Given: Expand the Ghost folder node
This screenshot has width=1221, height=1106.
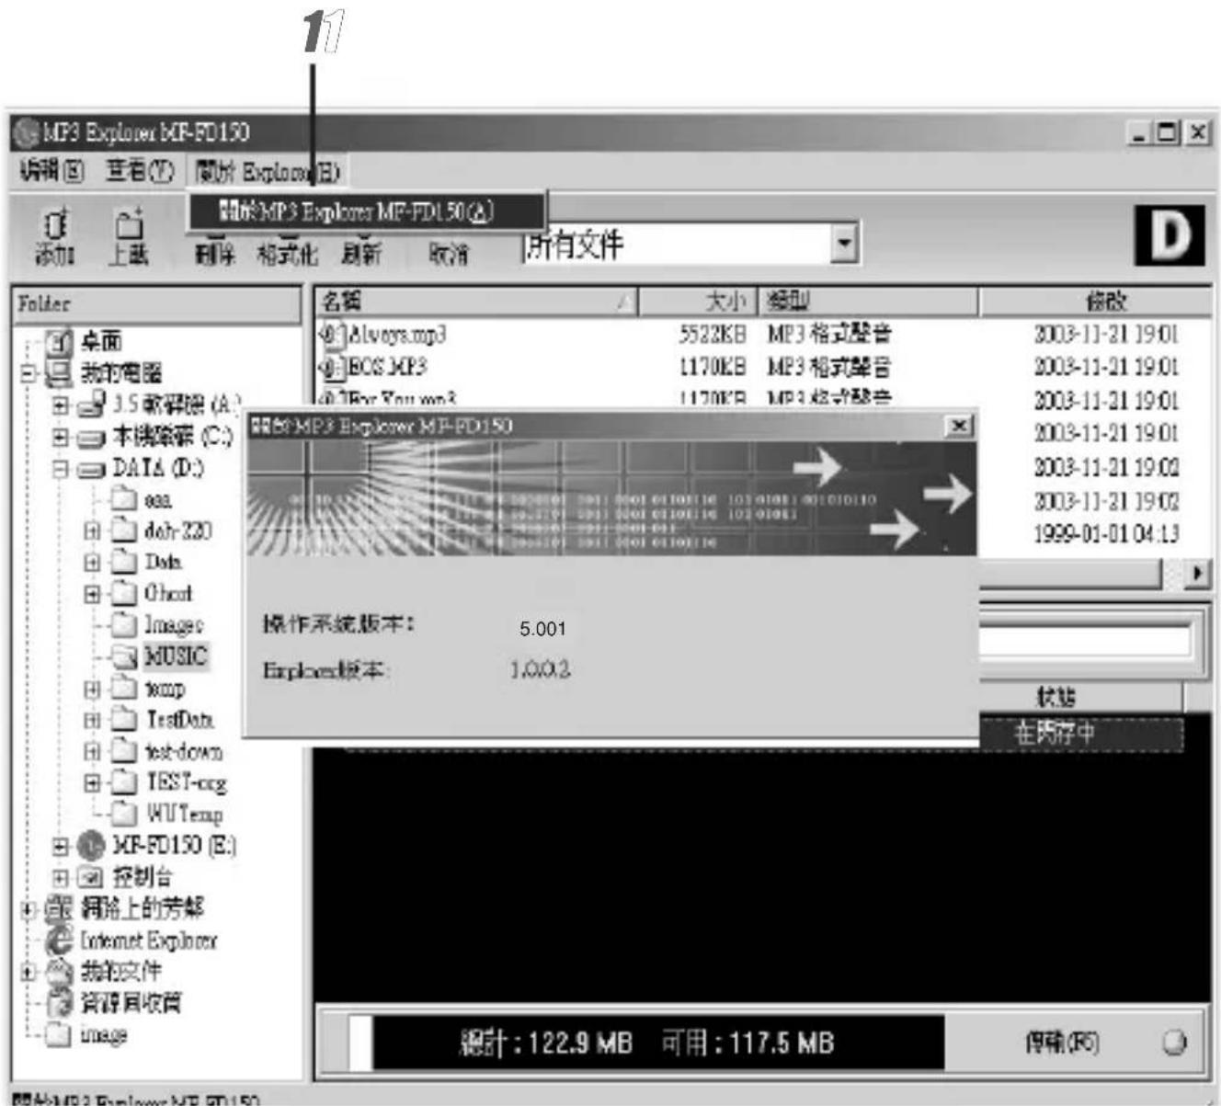Looking at the screenshot, I should coord(92,593).
